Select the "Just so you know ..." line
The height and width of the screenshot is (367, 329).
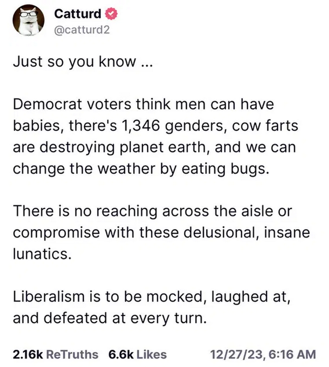click(82, 62)
